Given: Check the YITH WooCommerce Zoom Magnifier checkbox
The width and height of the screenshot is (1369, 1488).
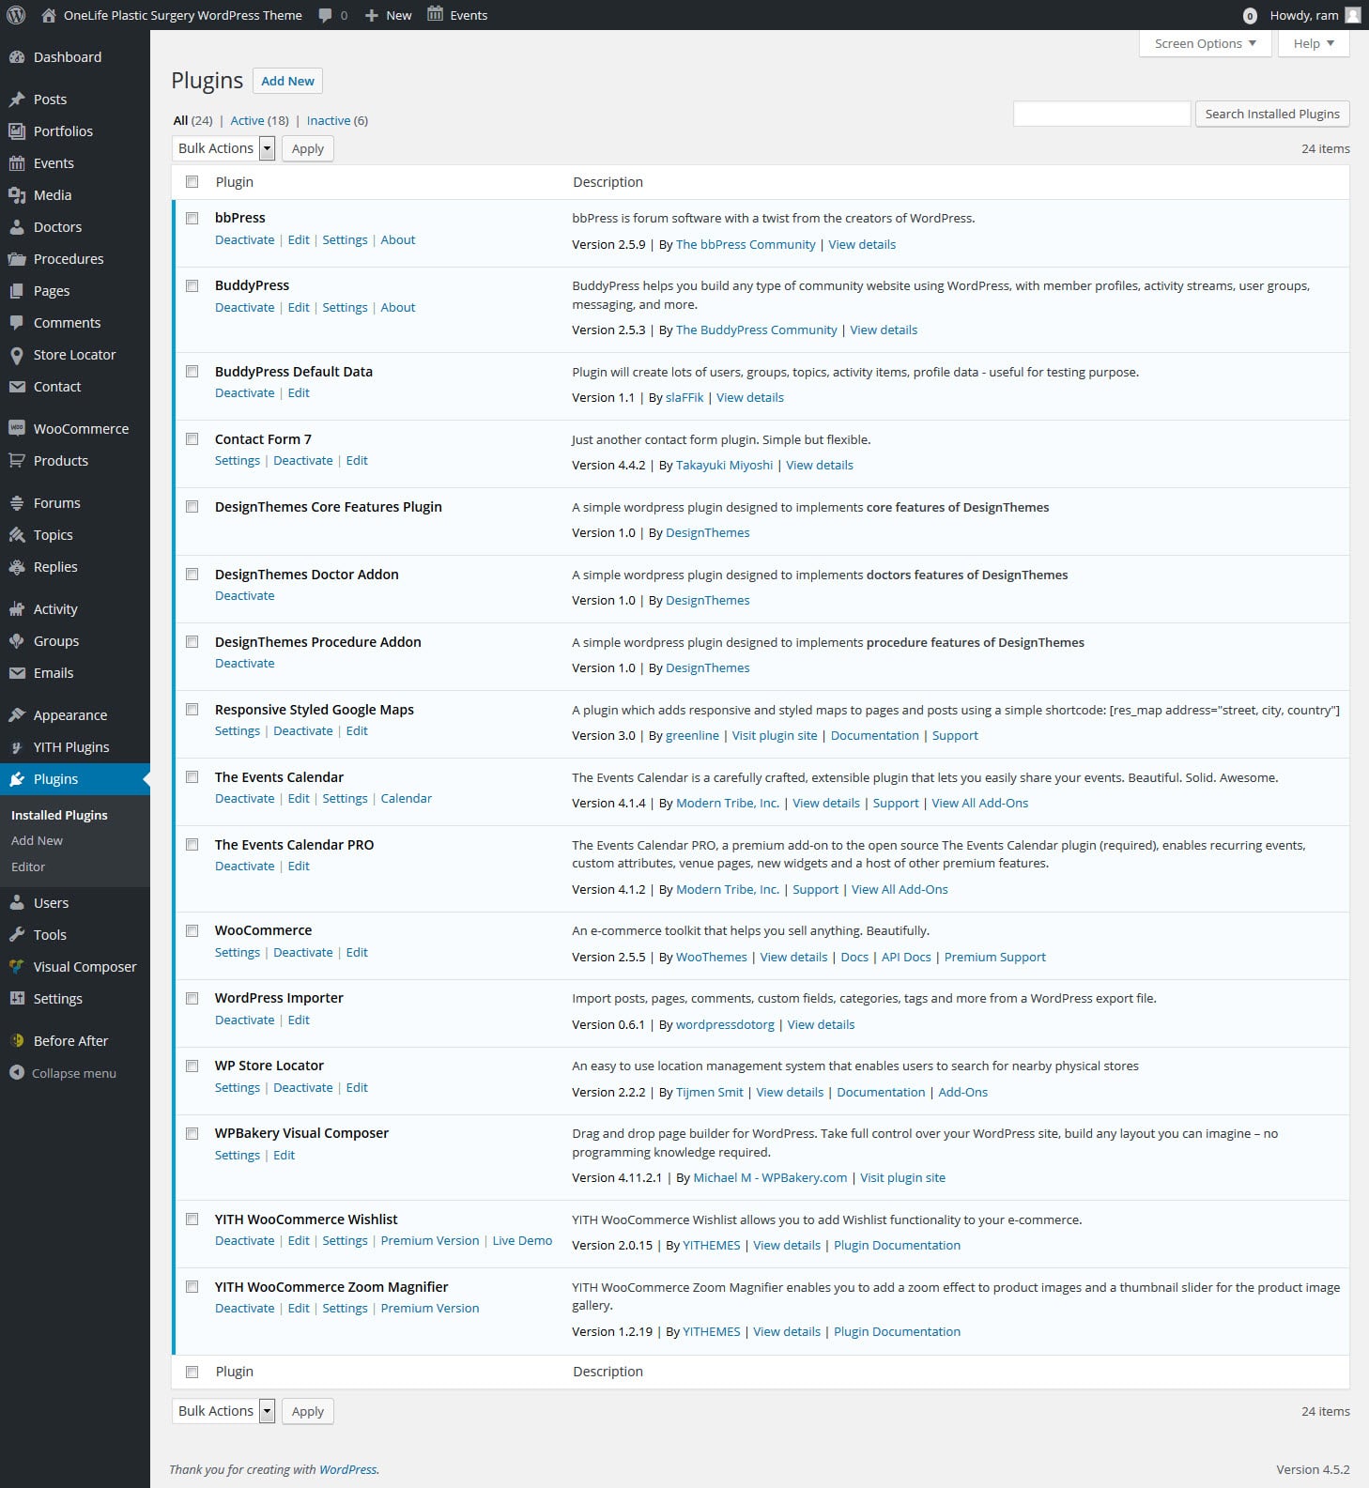Looking at the screenshot, I should [192, 1287].
